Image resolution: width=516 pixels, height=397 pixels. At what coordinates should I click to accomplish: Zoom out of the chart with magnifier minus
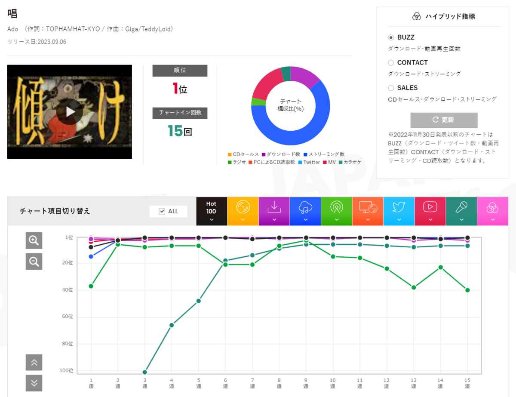(34, 261)
